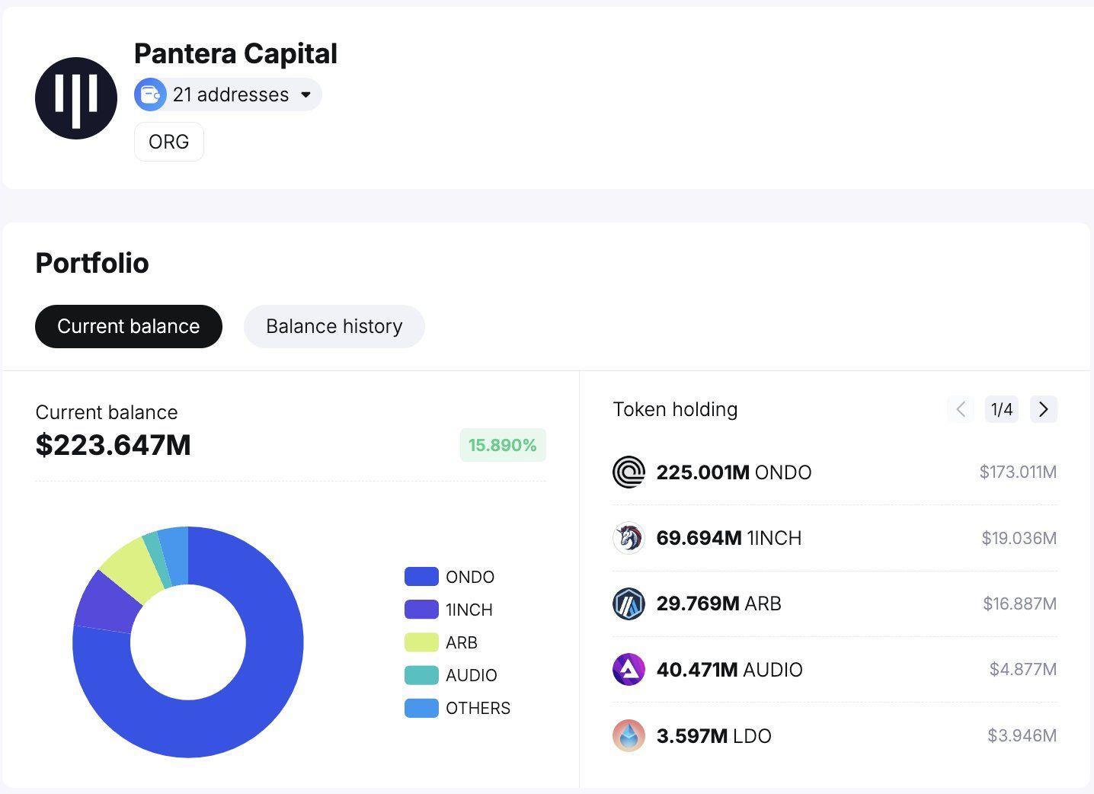Image resolution: width=1094 pixels, height=794 pixels.
Task: Click the wallet icon beside 21 addresses
Action: point(150,95)
